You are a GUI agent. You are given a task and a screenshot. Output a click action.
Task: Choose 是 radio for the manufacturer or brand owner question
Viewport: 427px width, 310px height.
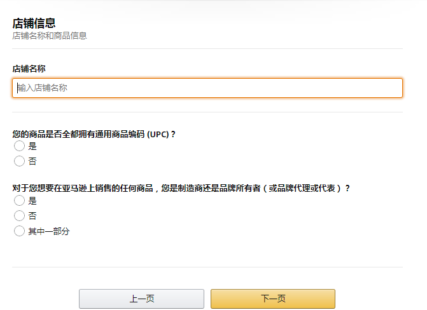pyautogui.click(x=19, y=201)
